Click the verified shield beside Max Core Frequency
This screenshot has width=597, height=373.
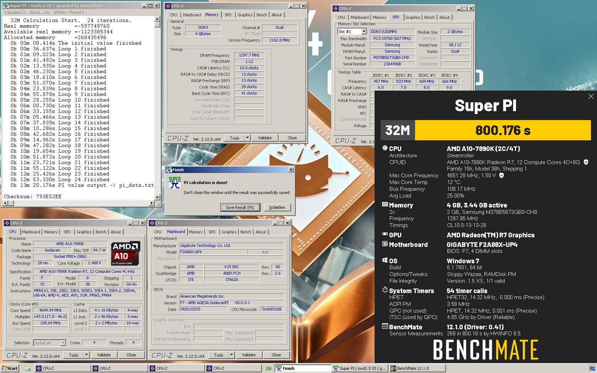[501, 175]
